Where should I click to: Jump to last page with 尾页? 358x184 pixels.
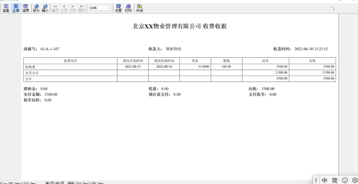pyautogui.click(x=82, y=8)
